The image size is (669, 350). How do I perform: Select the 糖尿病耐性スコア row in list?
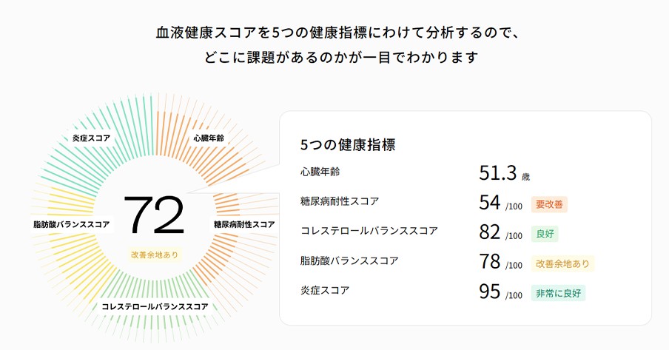(x=340, y=201)
